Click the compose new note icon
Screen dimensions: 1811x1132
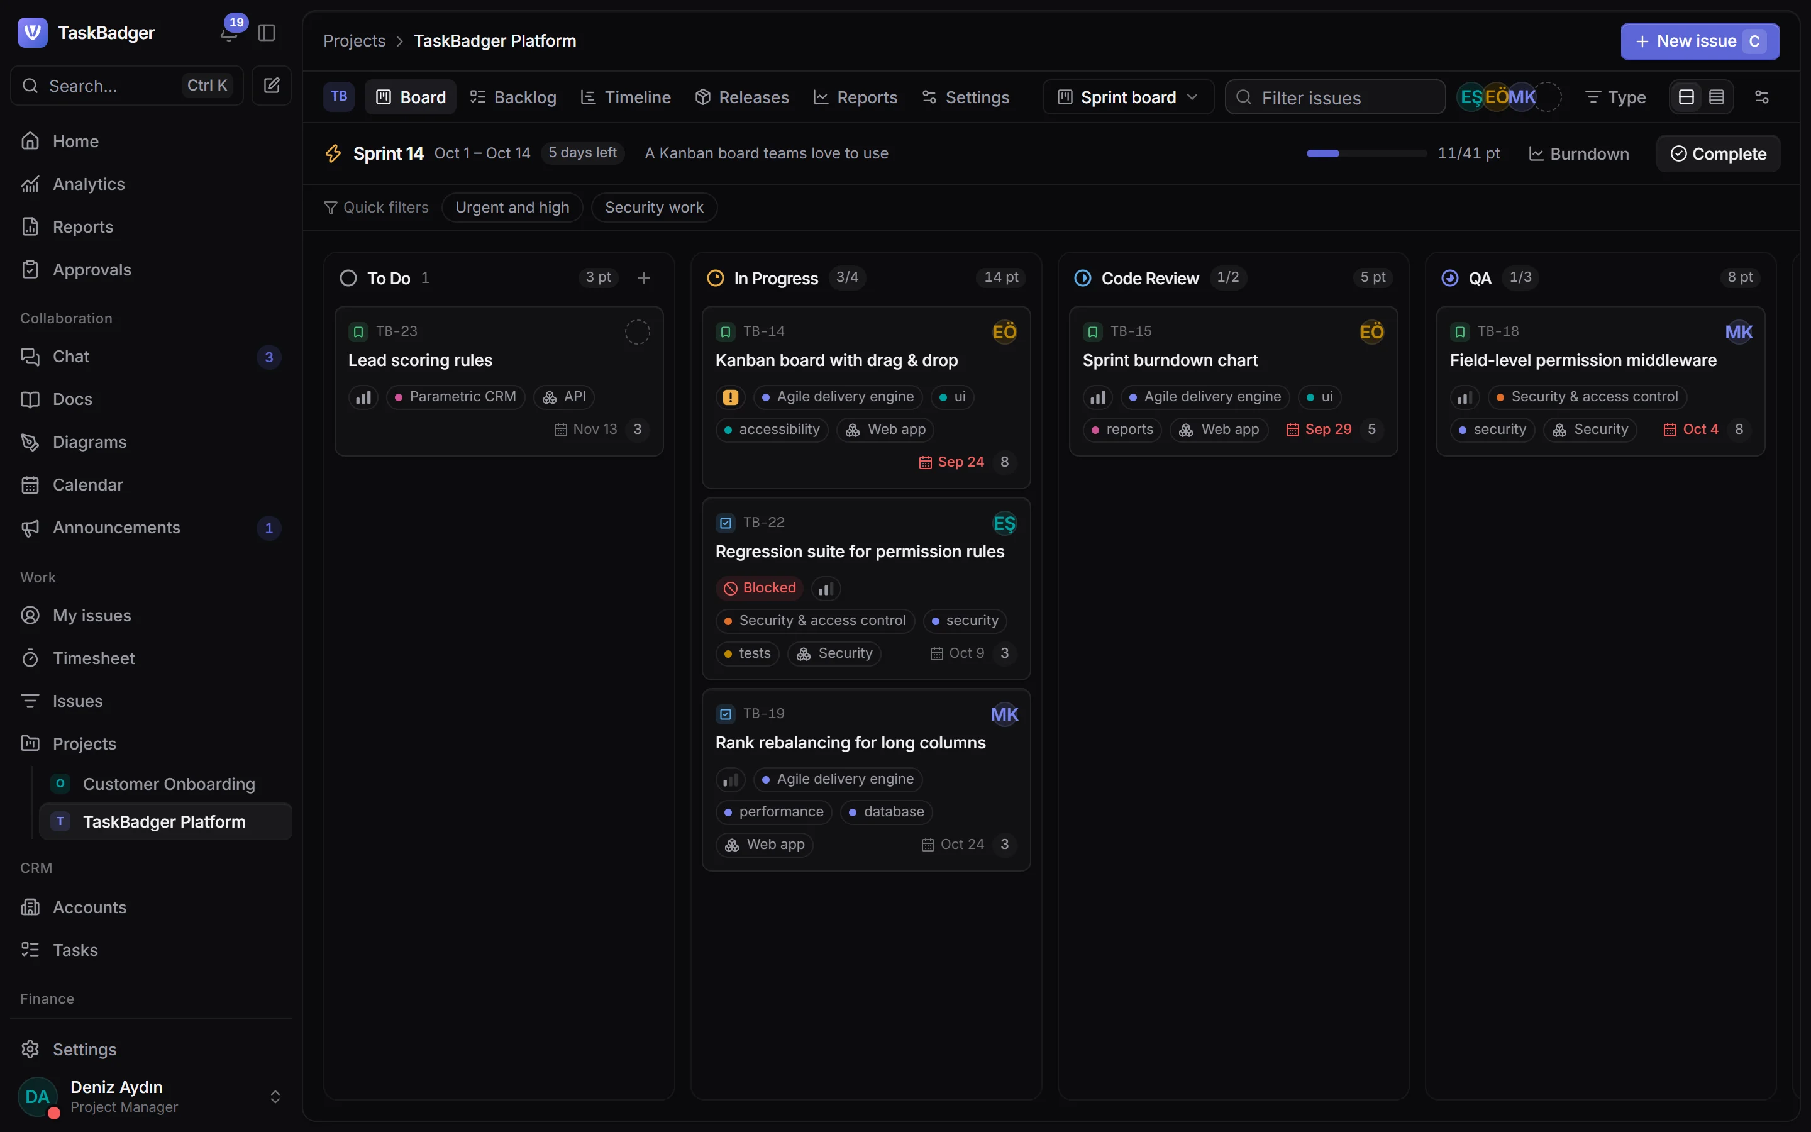point(272,86)
